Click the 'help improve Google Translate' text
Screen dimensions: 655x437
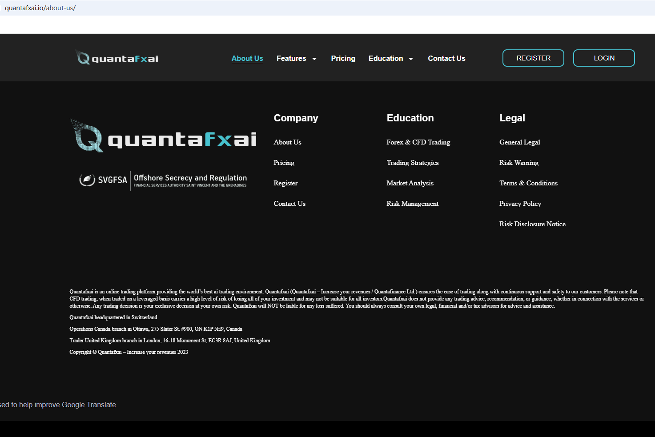pos(68,405)
